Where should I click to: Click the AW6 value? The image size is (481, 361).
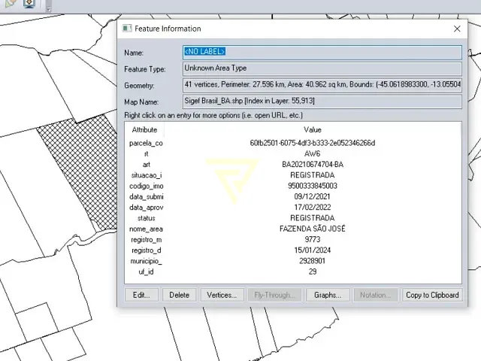pyautogui.click(x=313, y=153)
